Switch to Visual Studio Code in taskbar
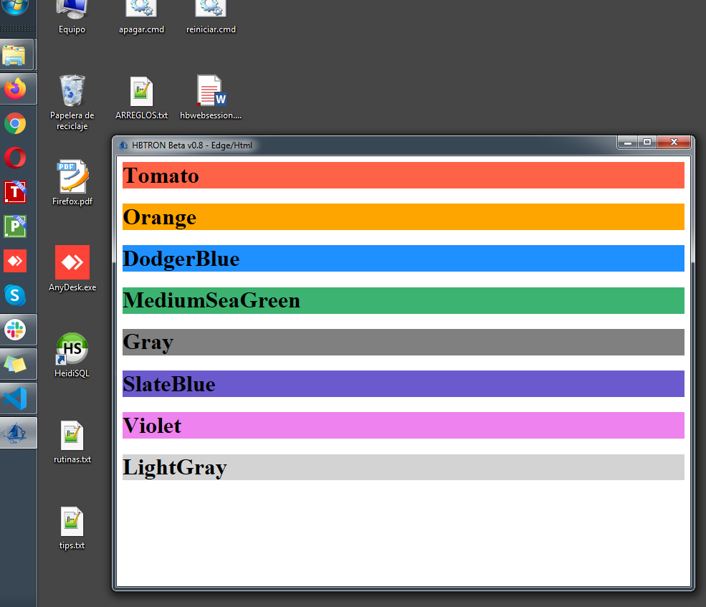This screenshot has height=607, width=706. (15, 398)
